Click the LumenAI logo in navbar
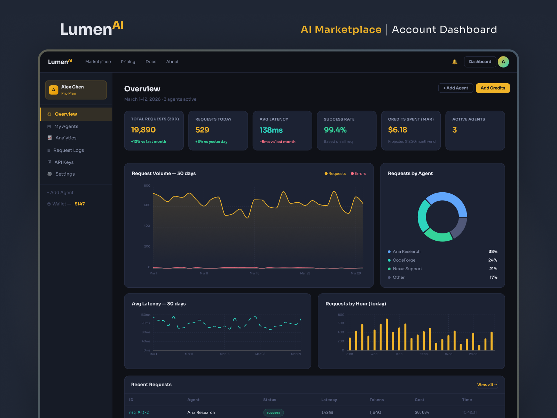The height and width of the screenshot is (418, 557). click(60, 62)
